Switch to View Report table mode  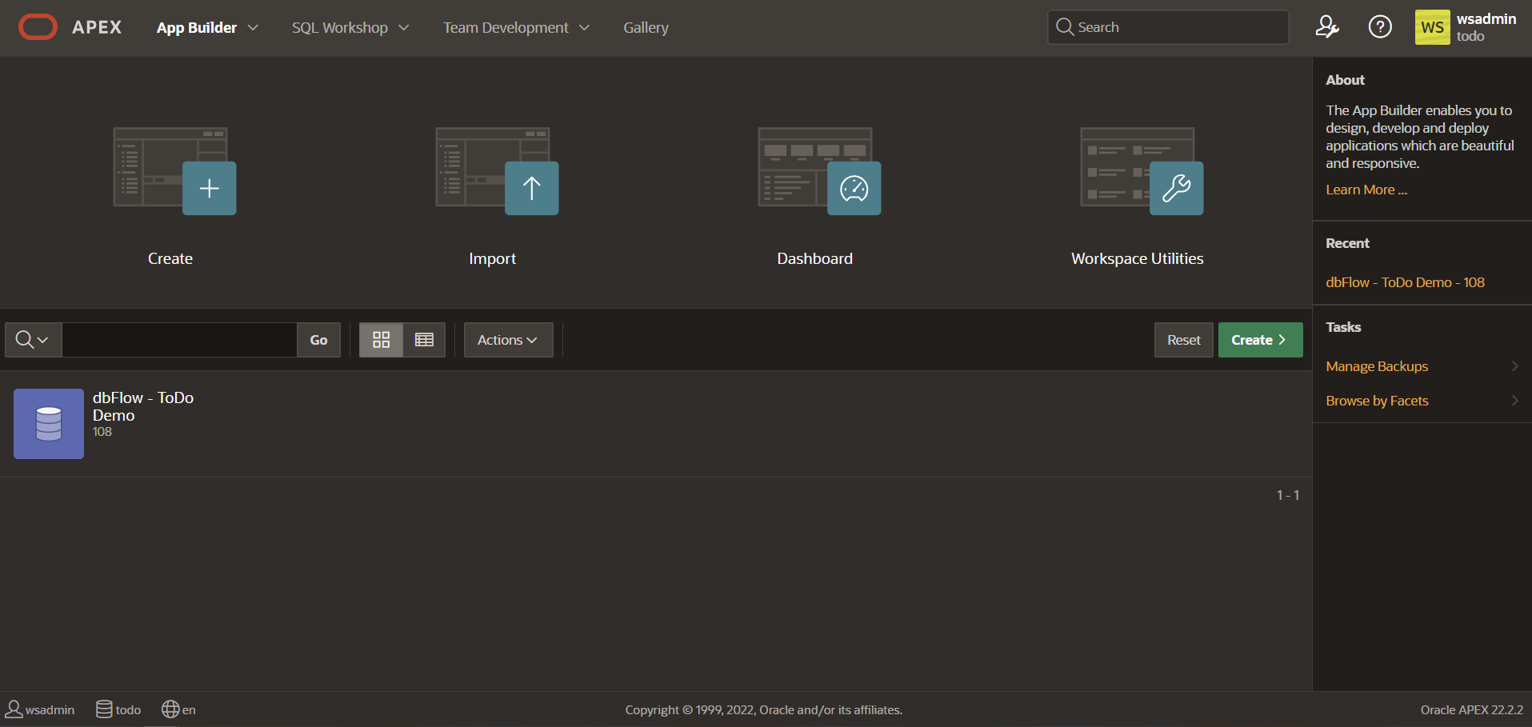pos(424,340)
